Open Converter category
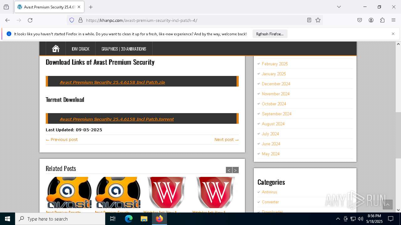The height and width of the screenshot is (225, 401). pyautogui.click(x=270, y=202)
